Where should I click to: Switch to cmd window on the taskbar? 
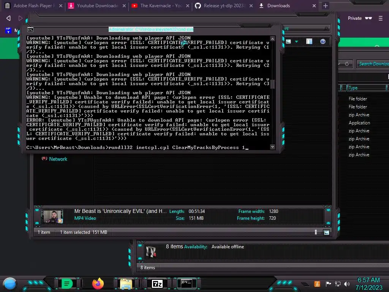(x=186, y=283)
